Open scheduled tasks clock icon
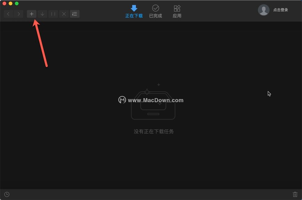 [x=7, y=194]
